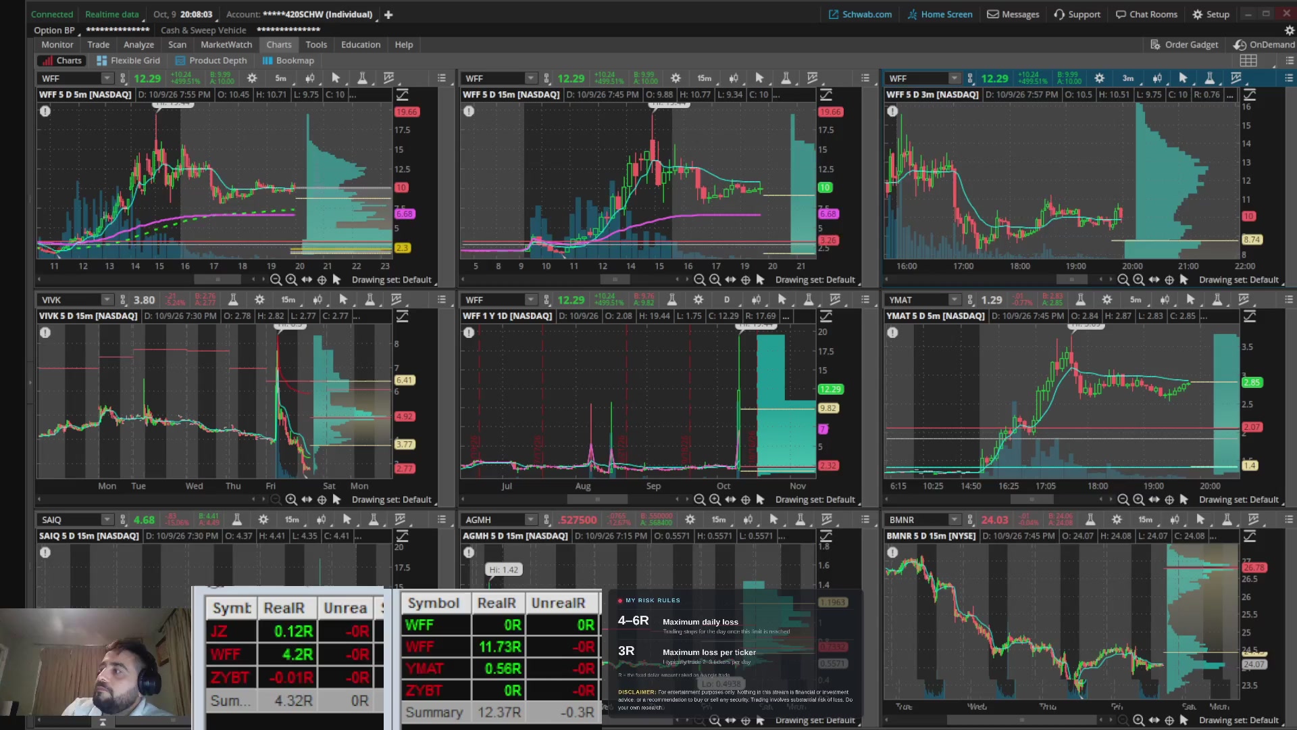Click the symbol link icon beside AGMH symbol
The image size is (1297, 730).
(x=546, y=520)
